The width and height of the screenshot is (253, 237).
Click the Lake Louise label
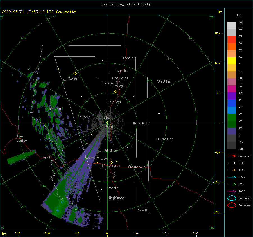[22, 138]
